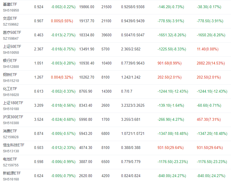
Task: Click the market value 3887.00
Action: 86,162
